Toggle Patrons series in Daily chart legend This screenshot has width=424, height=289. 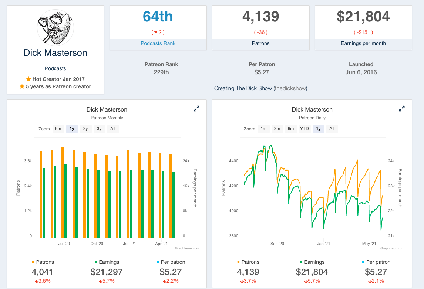(x=248, y=262)
